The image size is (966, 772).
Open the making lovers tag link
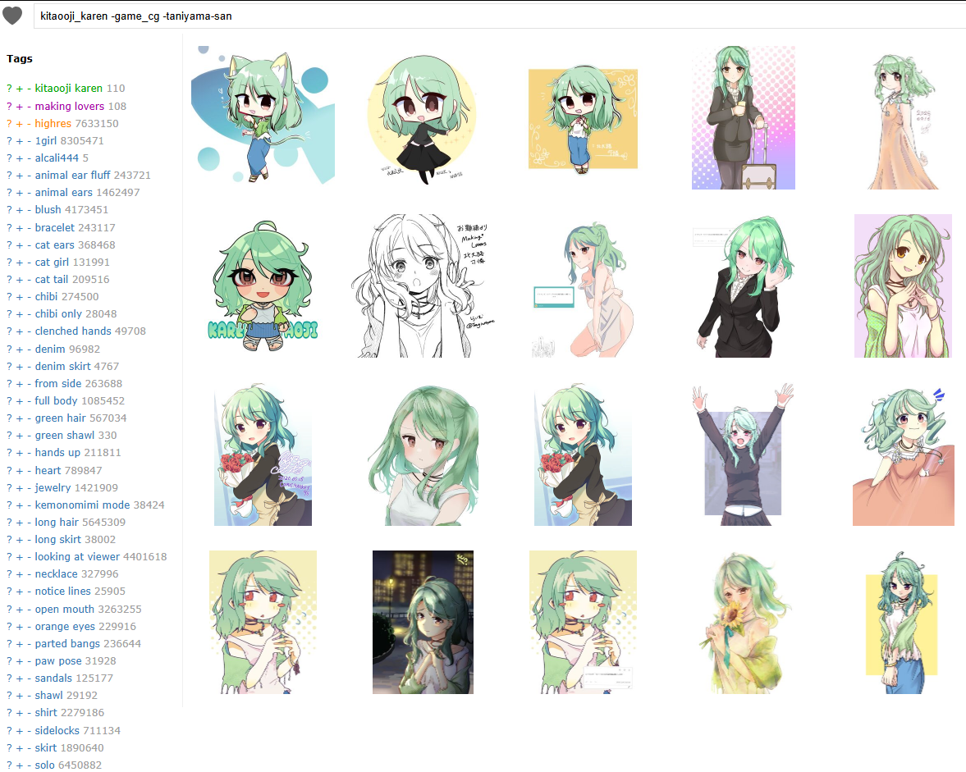pos(70,106)
